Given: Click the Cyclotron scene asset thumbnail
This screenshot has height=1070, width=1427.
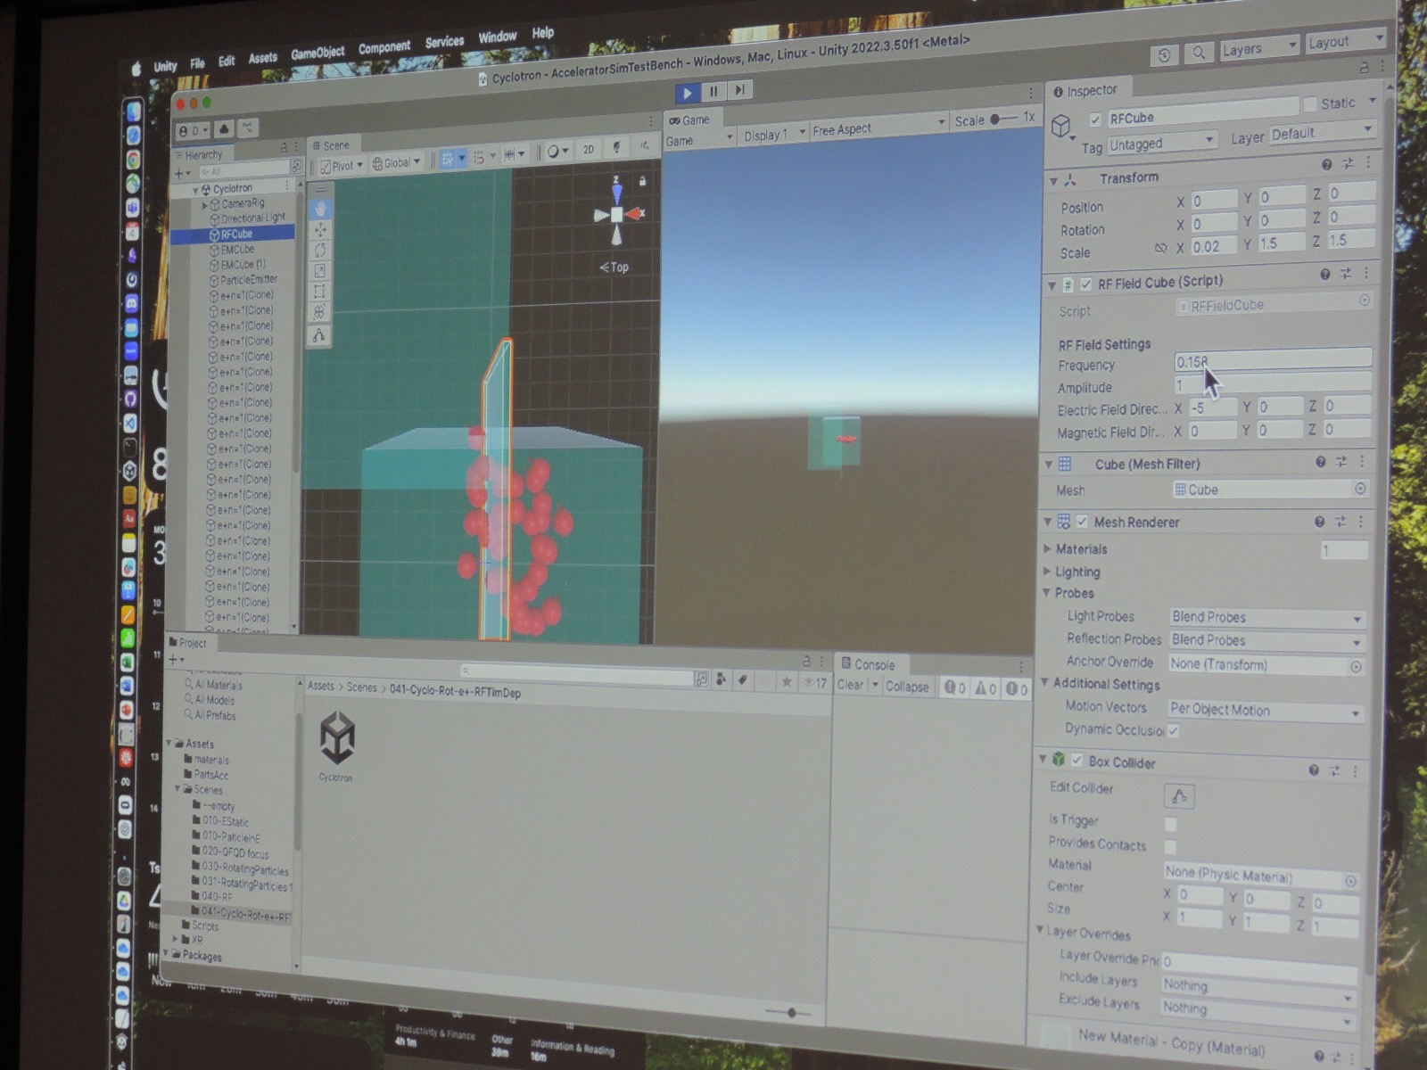Looking at the screenshot, I should [x=337, y=738].
